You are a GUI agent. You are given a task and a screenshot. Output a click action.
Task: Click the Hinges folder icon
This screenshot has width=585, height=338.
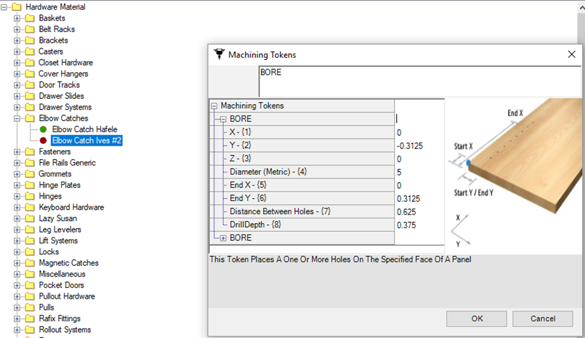click(29, 196)
